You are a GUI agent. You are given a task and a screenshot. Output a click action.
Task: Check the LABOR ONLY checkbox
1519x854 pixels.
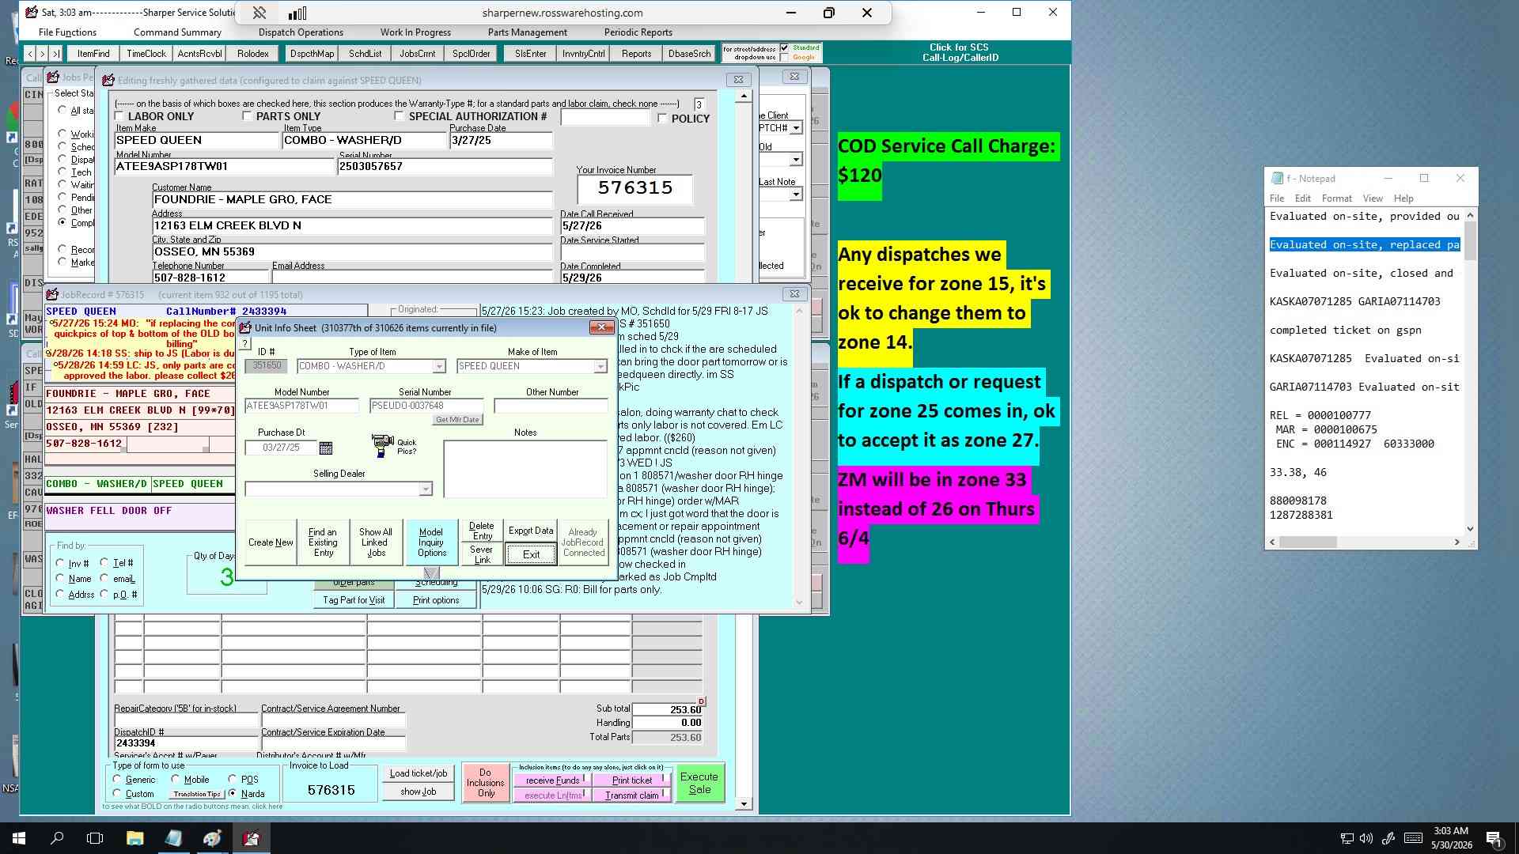[x=119, y=116]
